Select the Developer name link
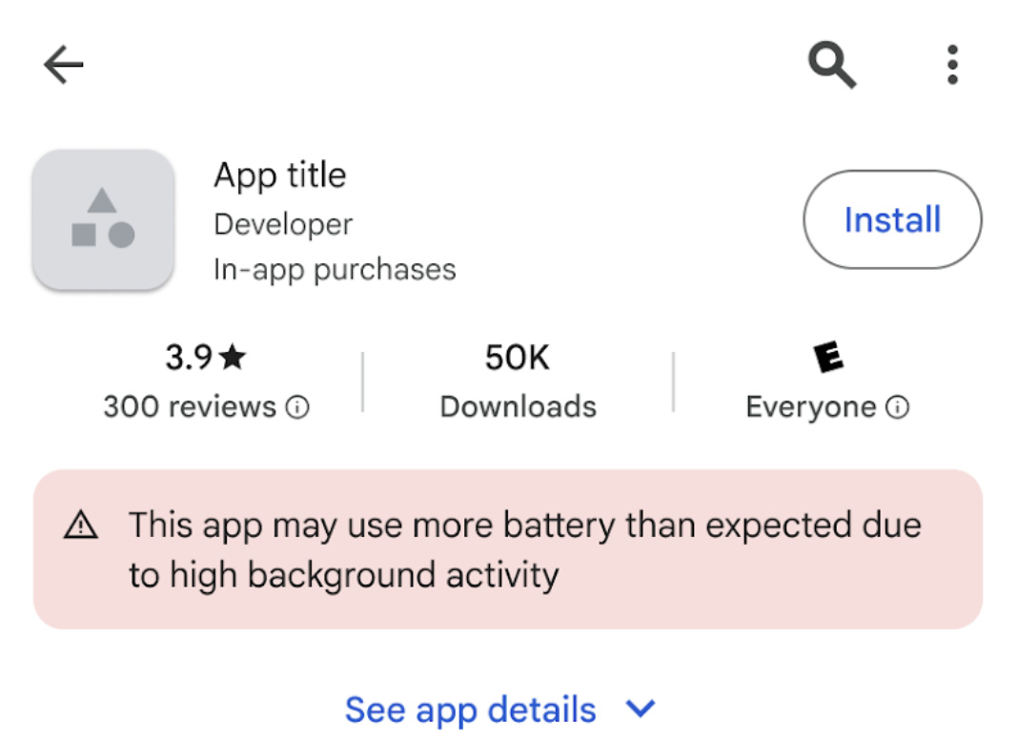Screen dimensions: 1018x742 pyautogui.click(x=282, y=223)
